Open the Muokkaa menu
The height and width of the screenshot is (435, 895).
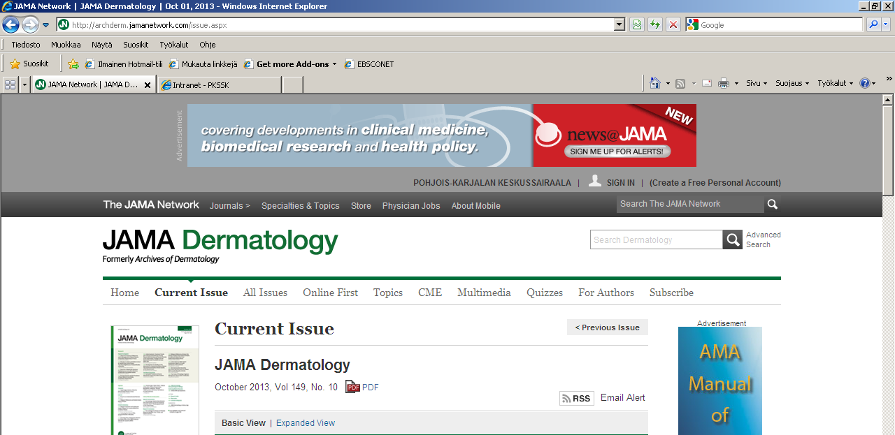[x=66, y=45]
